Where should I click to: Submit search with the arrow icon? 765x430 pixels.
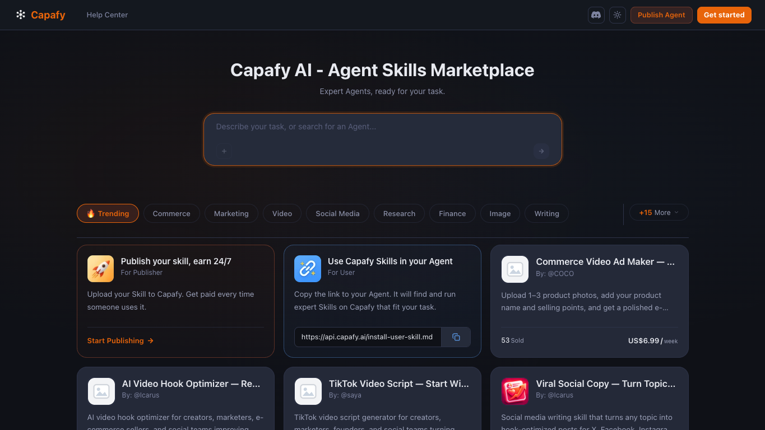(541, 151)
